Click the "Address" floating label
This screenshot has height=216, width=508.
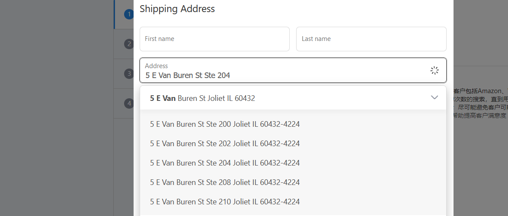point(156,66)
